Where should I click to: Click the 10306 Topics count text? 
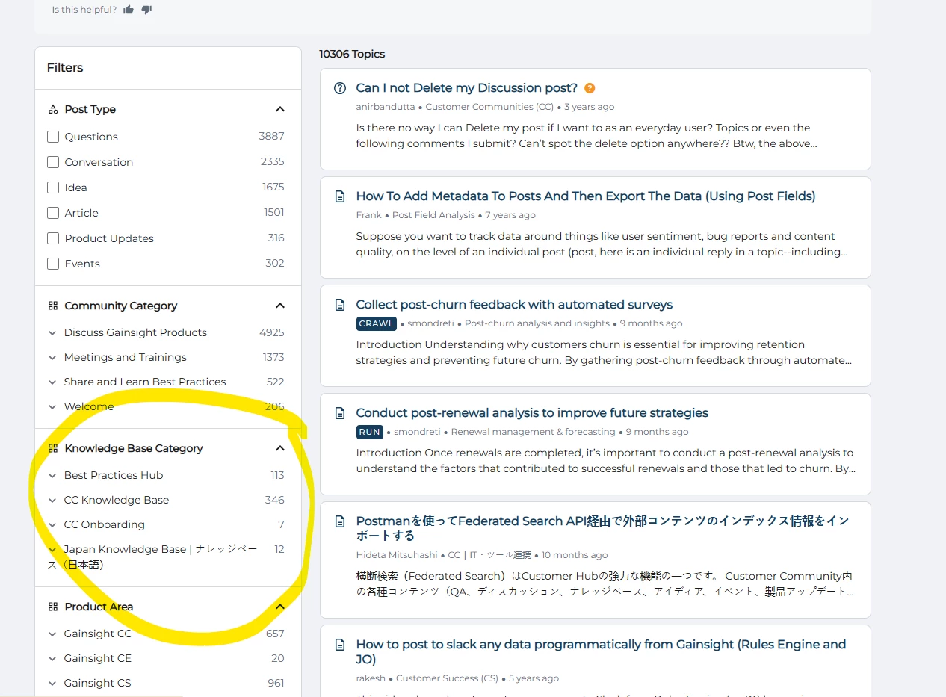point(352,54)
